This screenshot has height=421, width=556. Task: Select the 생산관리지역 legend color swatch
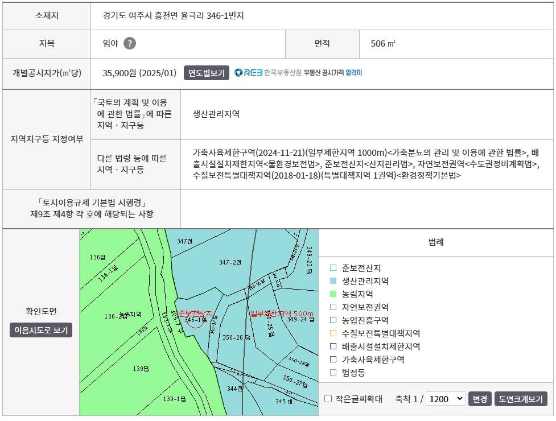click(x=333, y=281)
